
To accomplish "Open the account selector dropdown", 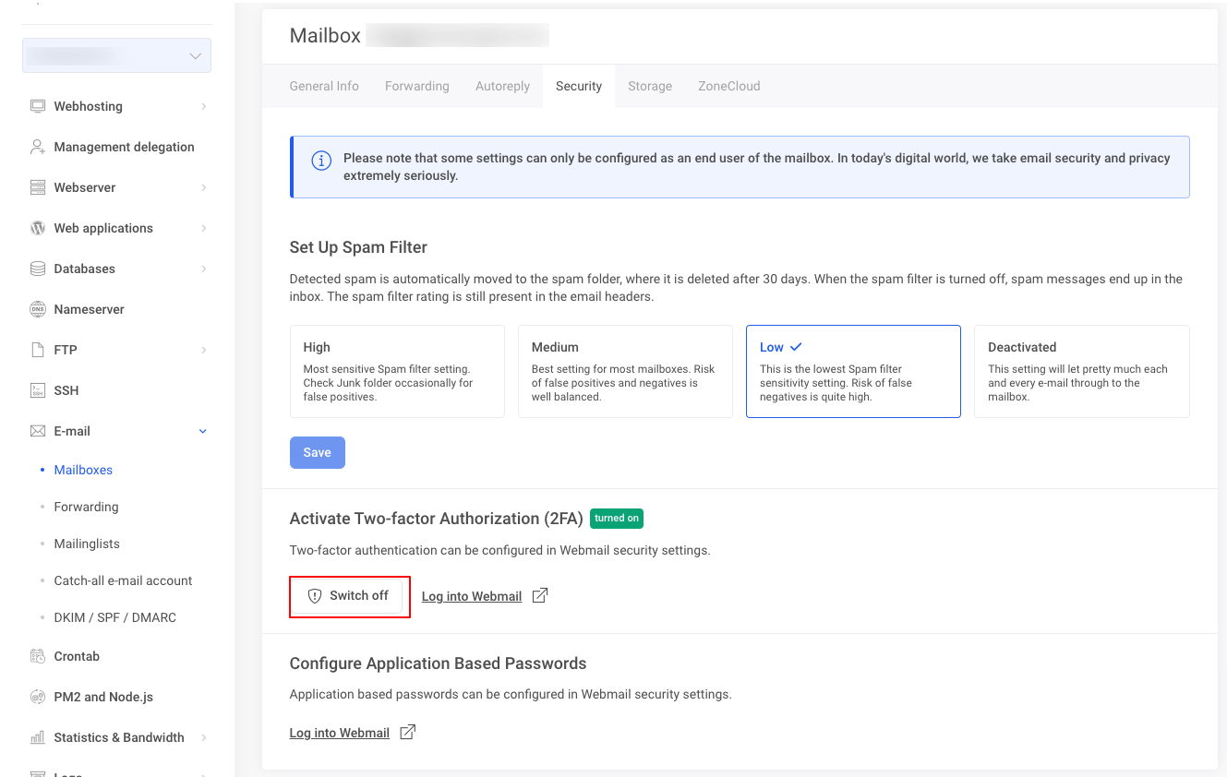I will [x=116, y=55].
